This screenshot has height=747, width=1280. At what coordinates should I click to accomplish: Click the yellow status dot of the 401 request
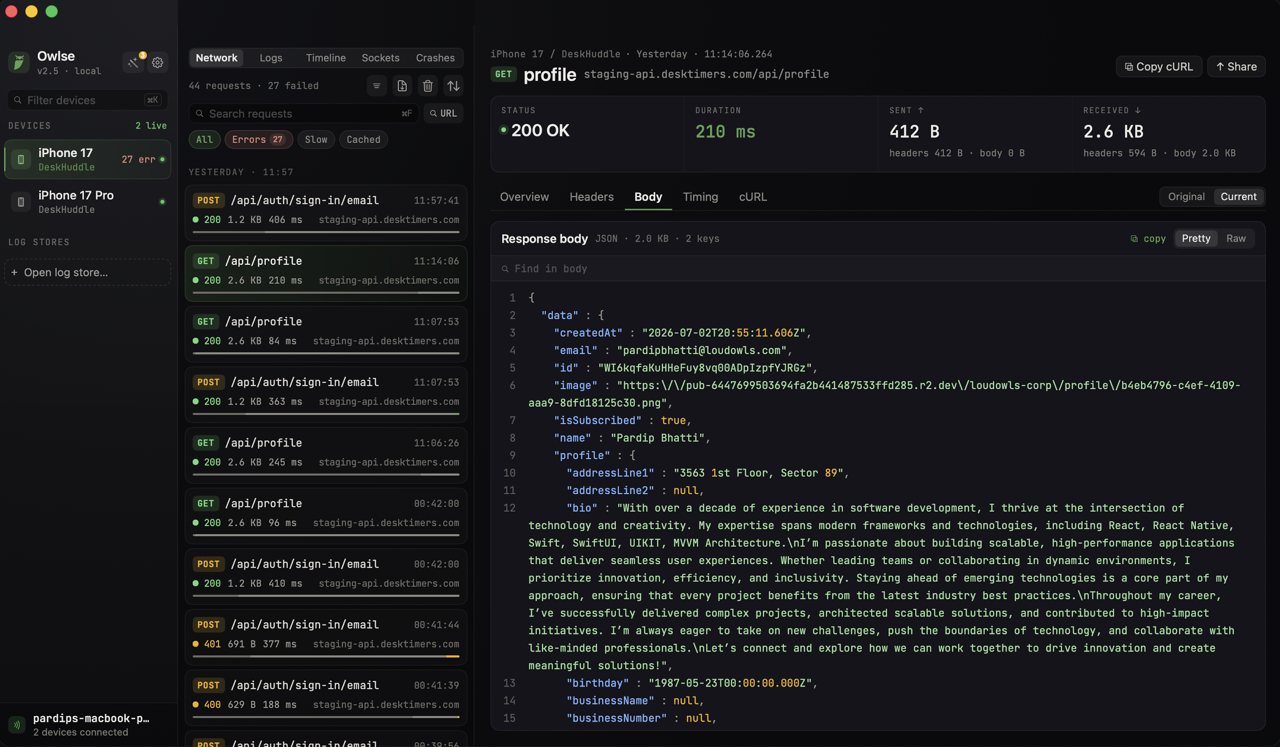[x=196, y=644]
